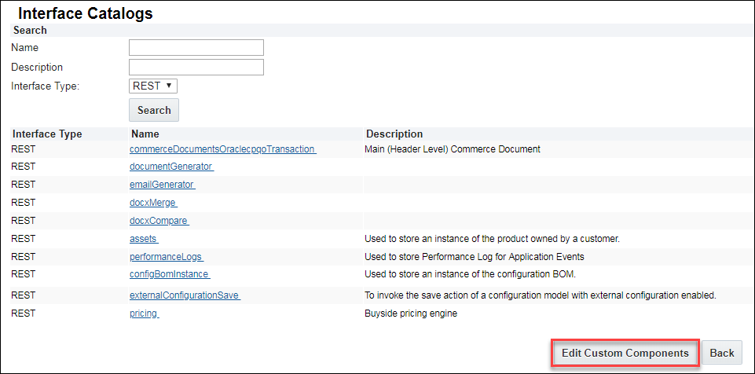Viewport: 755px width, 374px height.
Task: Click the Name search input field
Action: click(x=196, y=48)
